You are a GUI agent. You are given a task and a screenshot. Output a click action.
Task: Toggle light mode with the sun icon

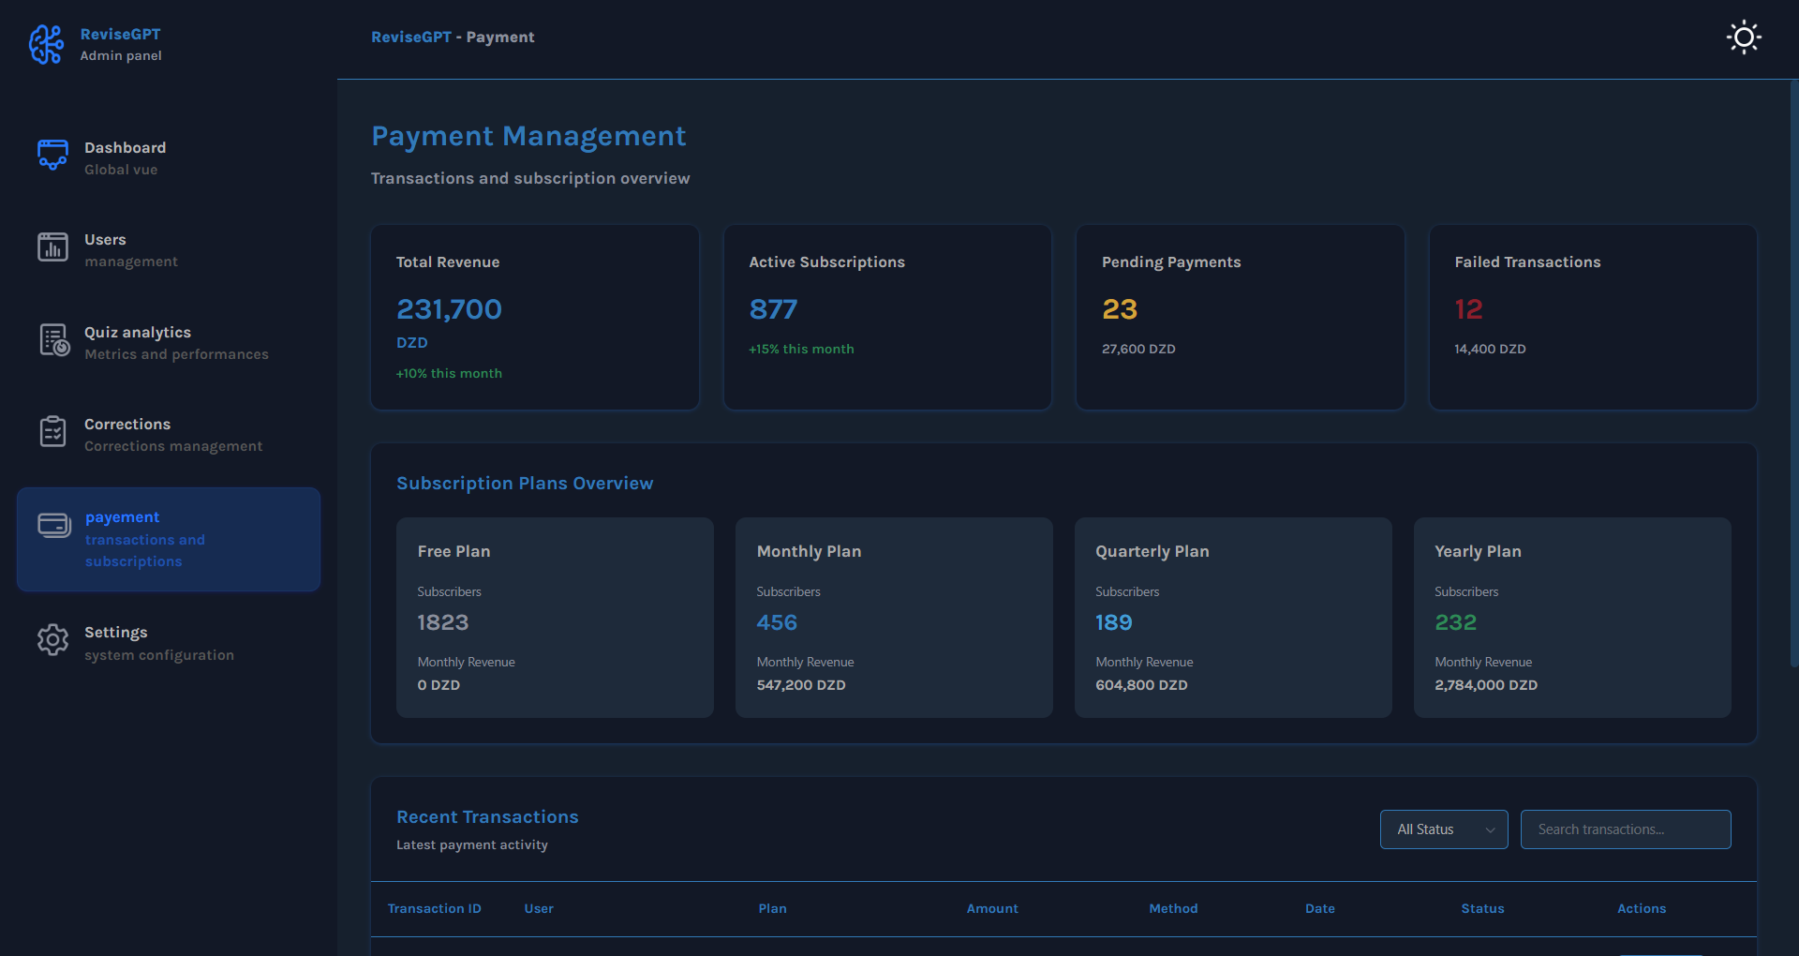point(1744,37)
